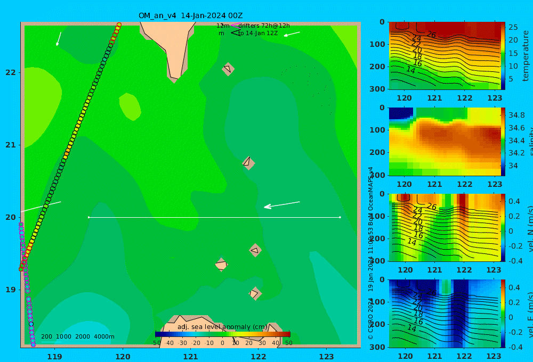Viewport: 533px width, 362px height.
Task: Click the 34.8 tick on salinity colorbar
Action: 516,115
